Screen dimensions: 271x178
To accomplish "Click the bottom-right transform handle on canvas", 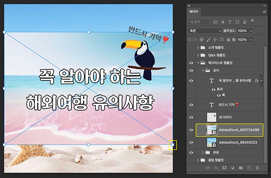I will [173, 145].
